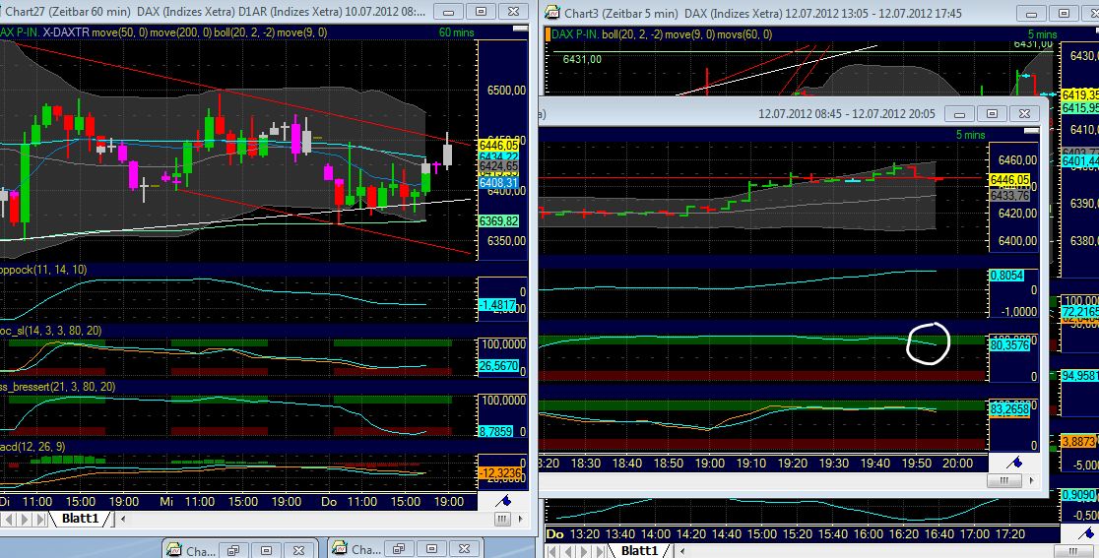
Task: Click the 08:45–20:05 window's scrollbar right arrow
Action: pyautogui.click(x=1032, y=480)
